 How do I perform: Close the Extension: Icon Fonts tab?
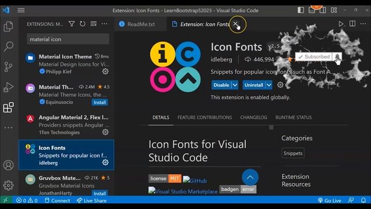pyautogui.click(x=235, y=24)
